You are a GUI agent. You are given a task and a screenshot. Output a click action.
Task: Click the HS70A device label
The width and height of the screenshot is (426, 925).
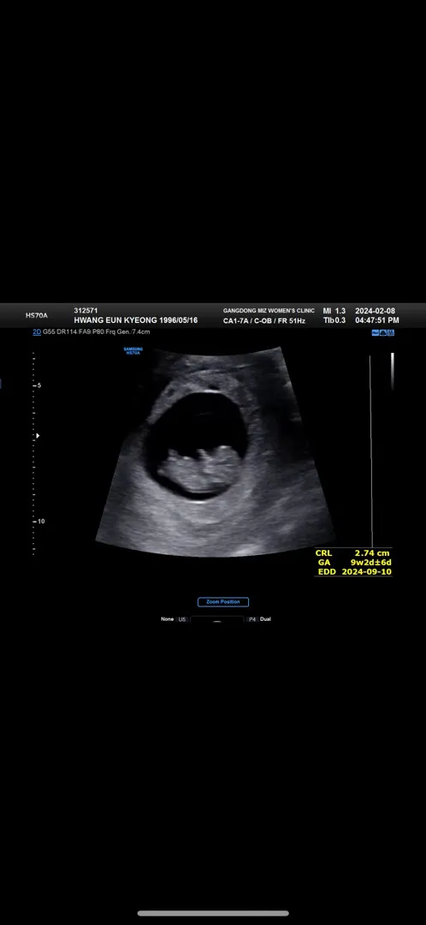click(x=37, y=315)
